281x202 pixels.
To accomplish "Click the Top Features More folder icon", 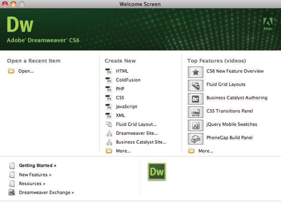I will point(191,151).
